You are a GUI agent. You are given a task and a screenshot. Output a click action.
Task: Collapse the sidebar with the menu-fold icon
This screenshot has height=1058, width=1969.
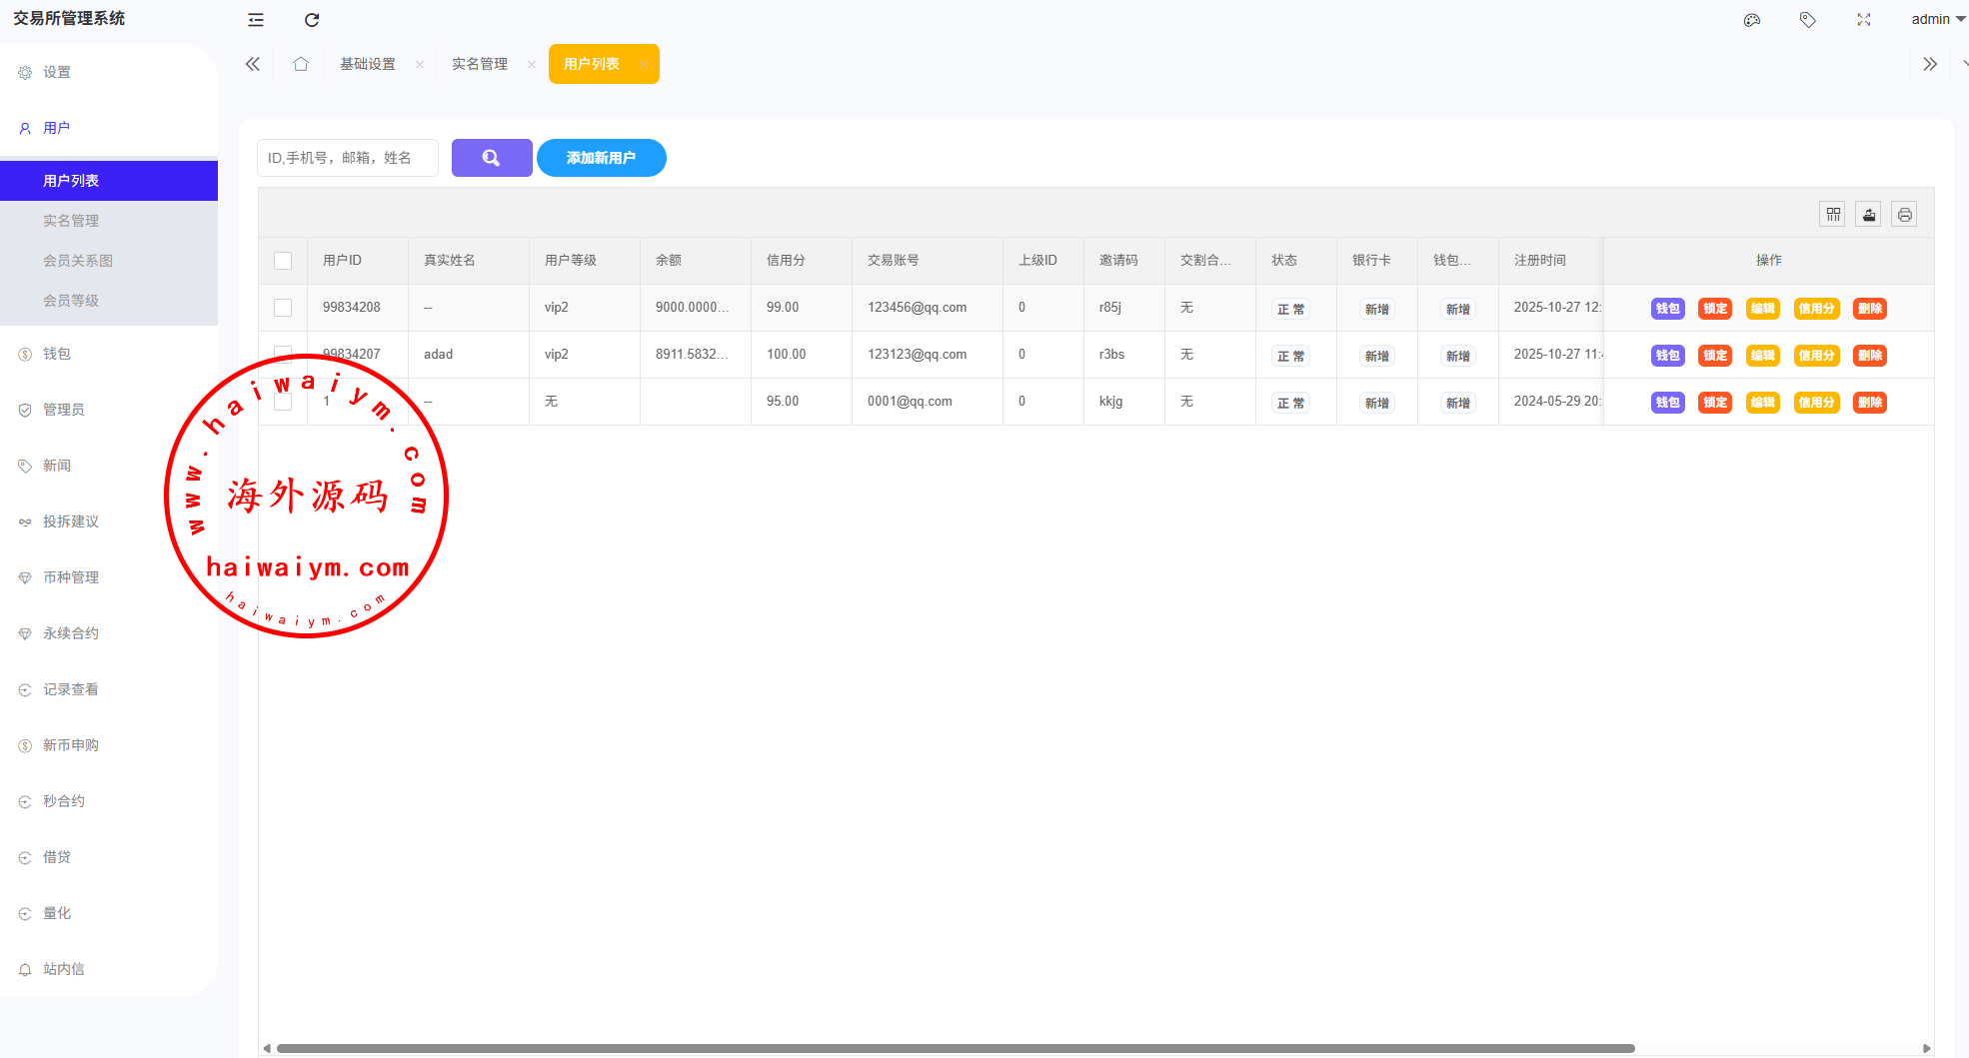256,20
